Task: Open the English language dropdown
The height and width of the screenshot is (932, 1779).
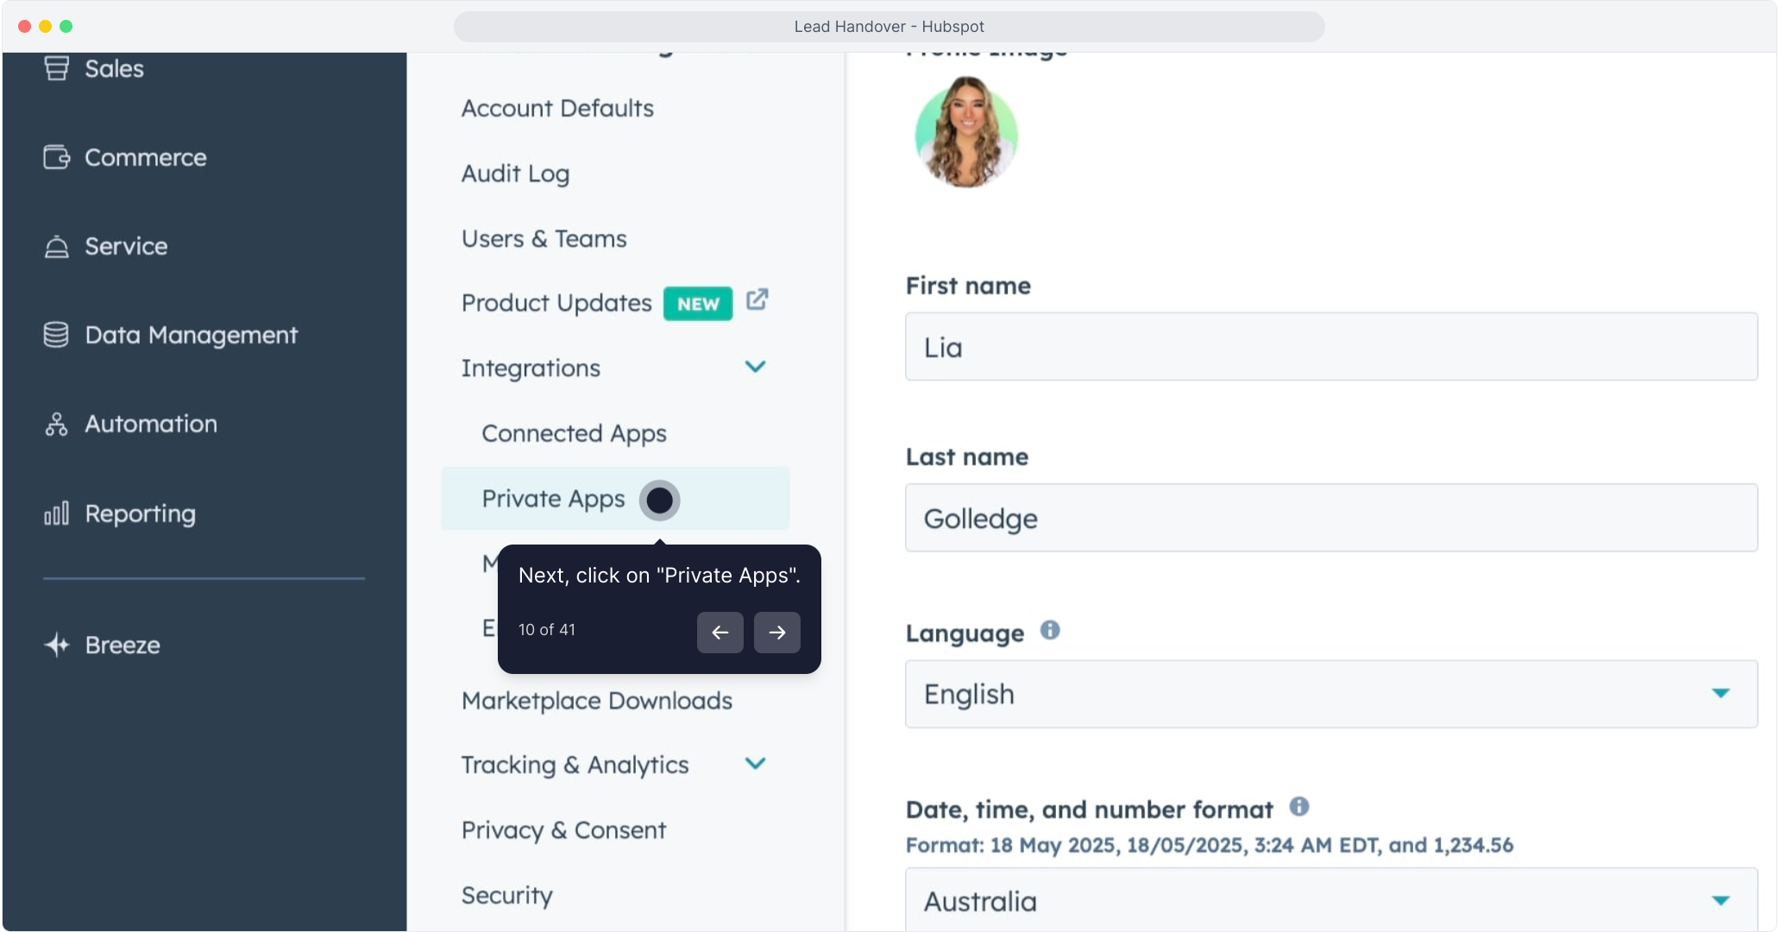Action: [1330, 694]
